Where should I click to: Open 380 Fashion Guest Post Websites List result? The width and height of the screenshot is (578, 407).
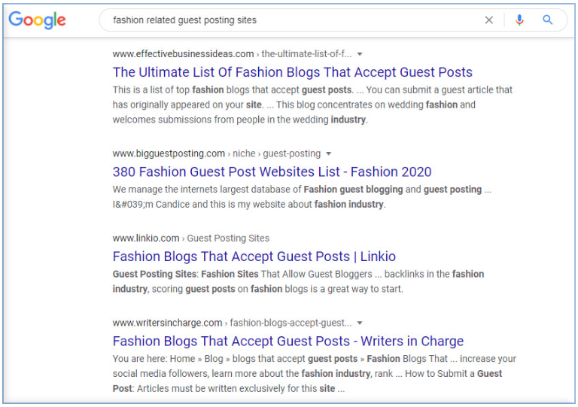[272, 172]
